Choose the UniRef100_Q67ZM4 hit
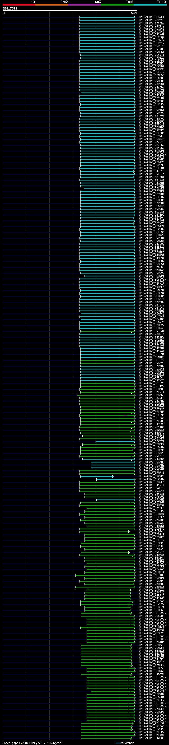This screenshot has width=169, height=745. tap(152, 194)
